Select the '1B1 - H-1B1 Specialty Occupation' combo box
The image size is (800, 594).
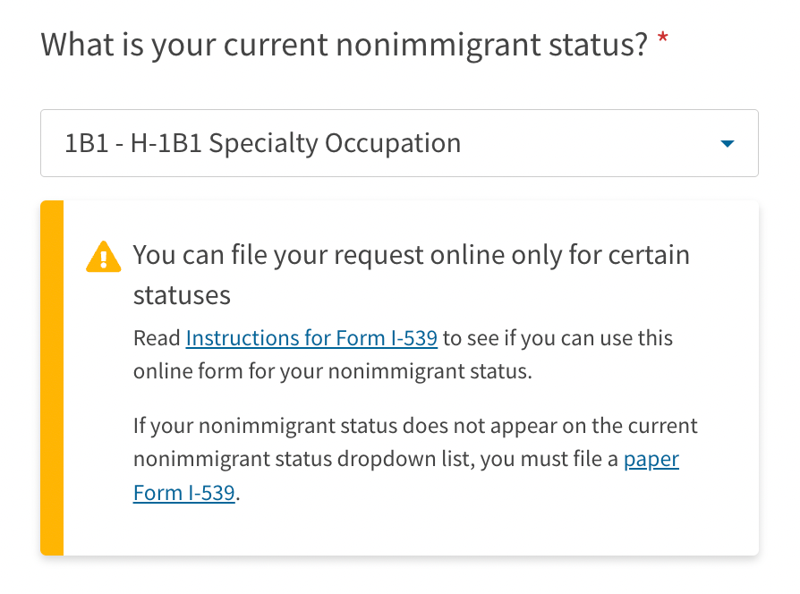pyautogui.click(x=358, y=143)
